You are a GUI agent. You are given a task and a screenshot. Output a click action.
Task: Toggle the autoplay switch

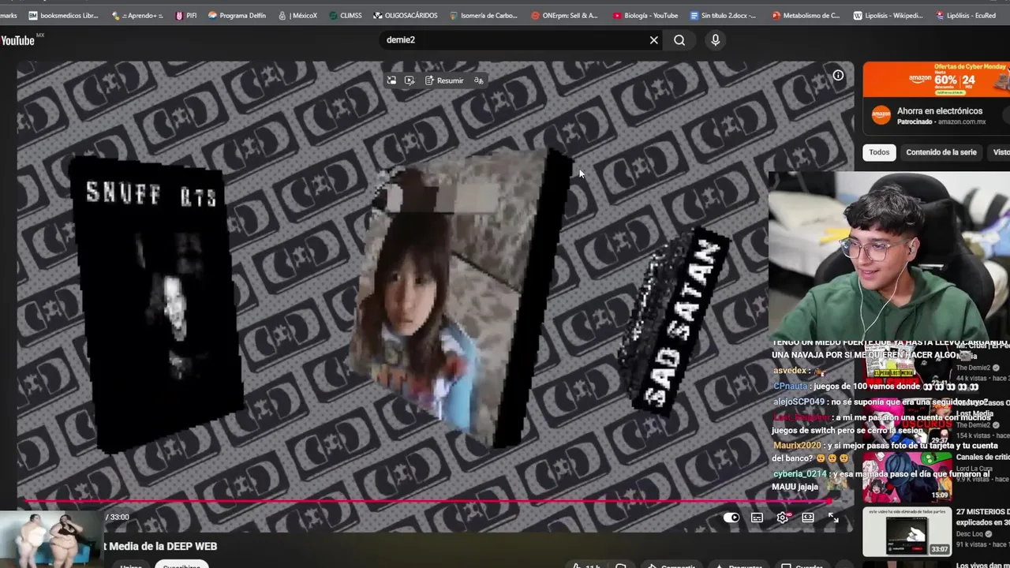pyautogui.click(x=731, y=518)
